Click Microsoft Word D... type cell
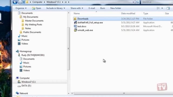Viewport: 173px width, 97px height. 152,26
